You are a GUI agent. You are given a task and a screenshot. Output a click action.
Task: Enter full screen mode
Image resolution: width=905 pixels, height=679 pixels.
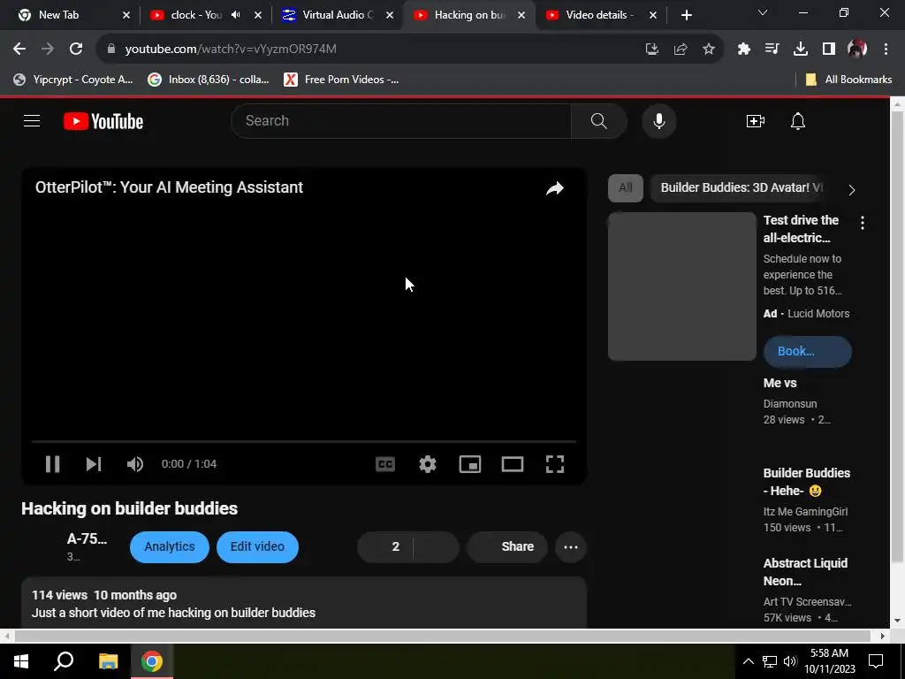[x=555, y=463]
